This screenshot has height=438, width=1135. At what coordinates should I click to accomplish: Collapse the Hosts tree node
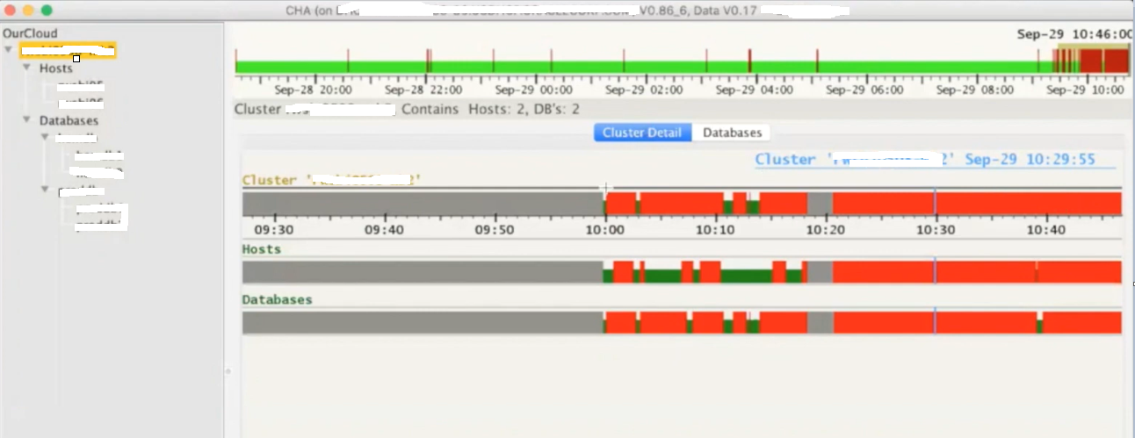(x=26, y=68)
